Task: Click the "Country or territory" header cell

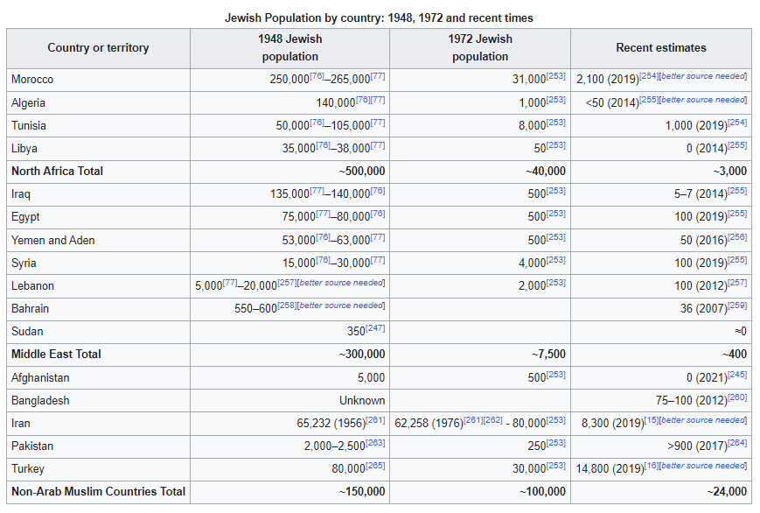Action: 98,48
